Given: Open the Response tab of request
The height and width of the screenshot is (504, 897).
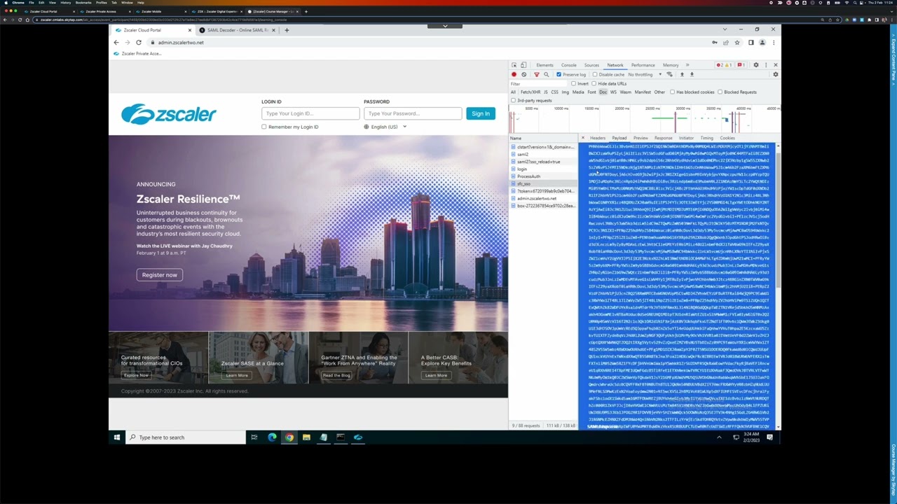Looking at the screenshot, I should tap(662, 138).
